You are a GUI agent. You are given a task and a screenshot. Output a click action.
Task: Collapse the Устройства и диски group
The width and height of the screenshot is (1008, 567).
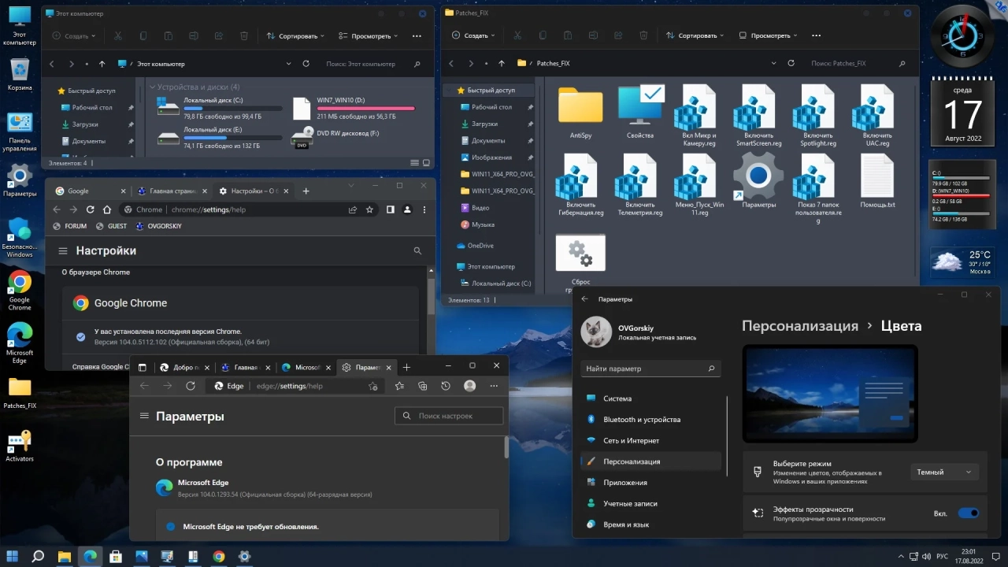tap(153, 87)
